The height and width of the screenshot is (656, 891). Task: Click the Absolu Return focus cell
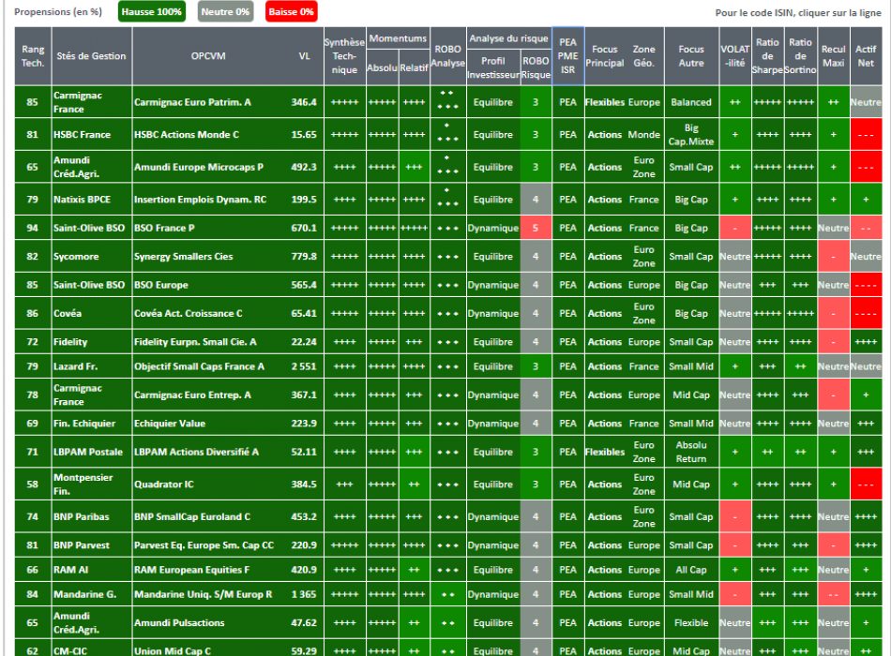[x=691, y=452]
